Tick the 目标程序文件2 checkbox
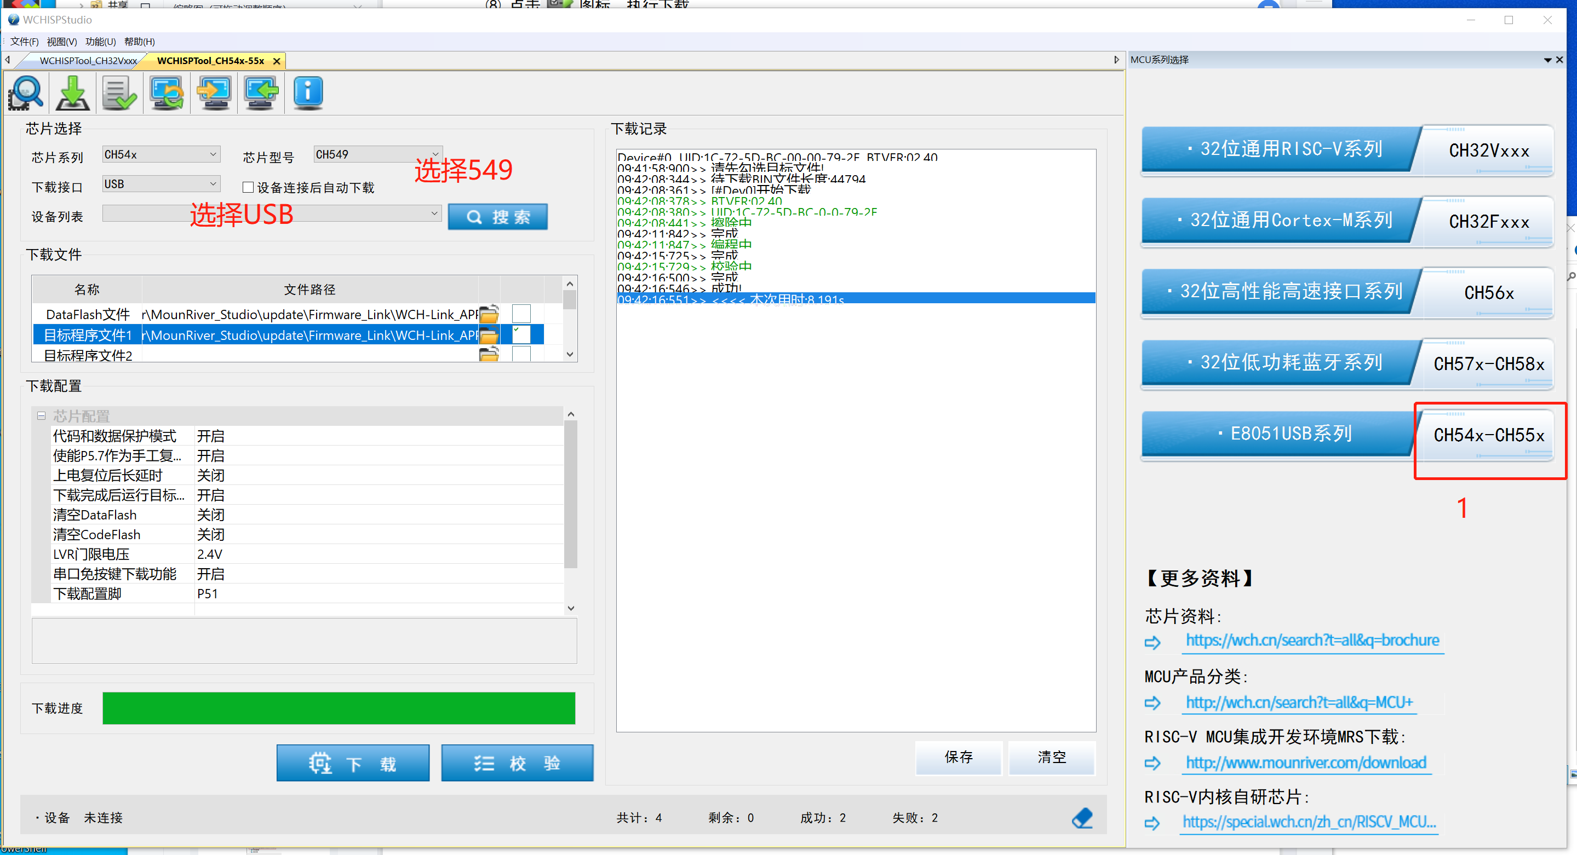This screenshot has height=855, width=1577. (x=521, y=354)
